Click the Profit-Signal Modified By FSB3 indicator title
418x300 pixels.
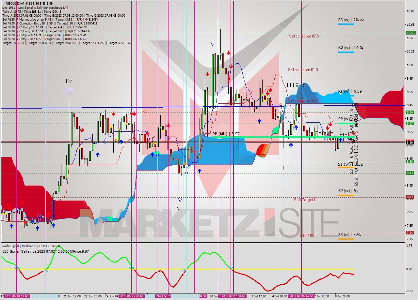32,246
